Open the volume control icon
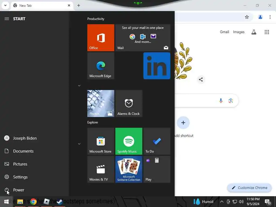 (x=241, y=202)
